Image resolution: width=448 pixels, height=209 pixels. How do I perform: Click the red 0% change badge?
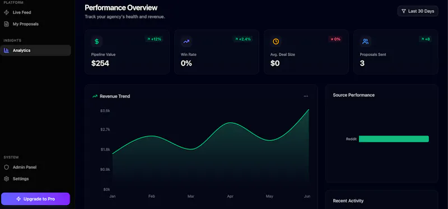(335, 39)
